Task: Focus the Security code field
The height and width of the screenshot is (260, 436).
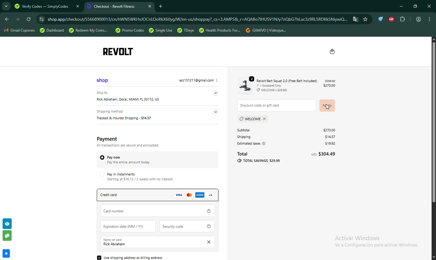Action: click(187, 226)
